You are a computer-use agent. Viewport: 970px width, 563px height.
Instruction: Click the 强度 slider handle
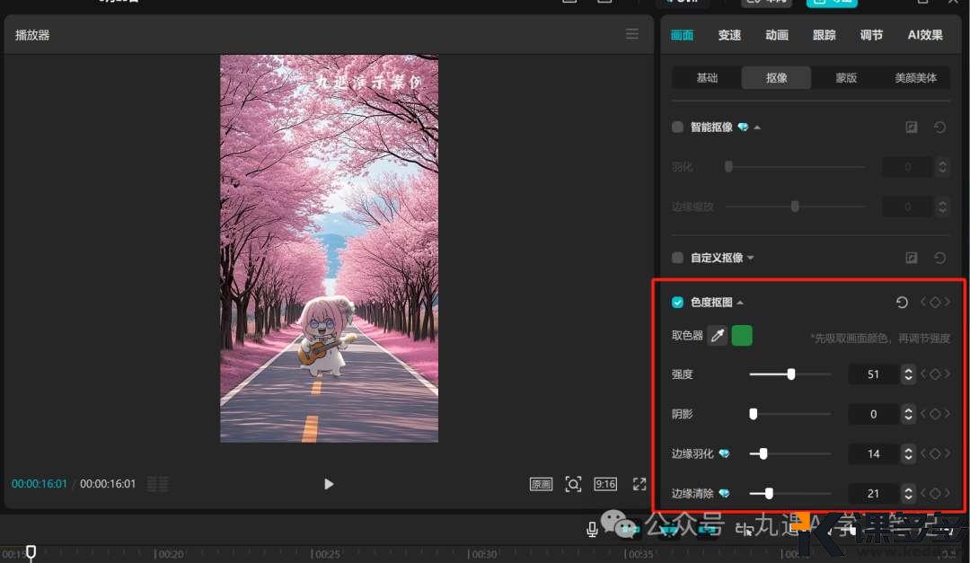coord(791,374)
